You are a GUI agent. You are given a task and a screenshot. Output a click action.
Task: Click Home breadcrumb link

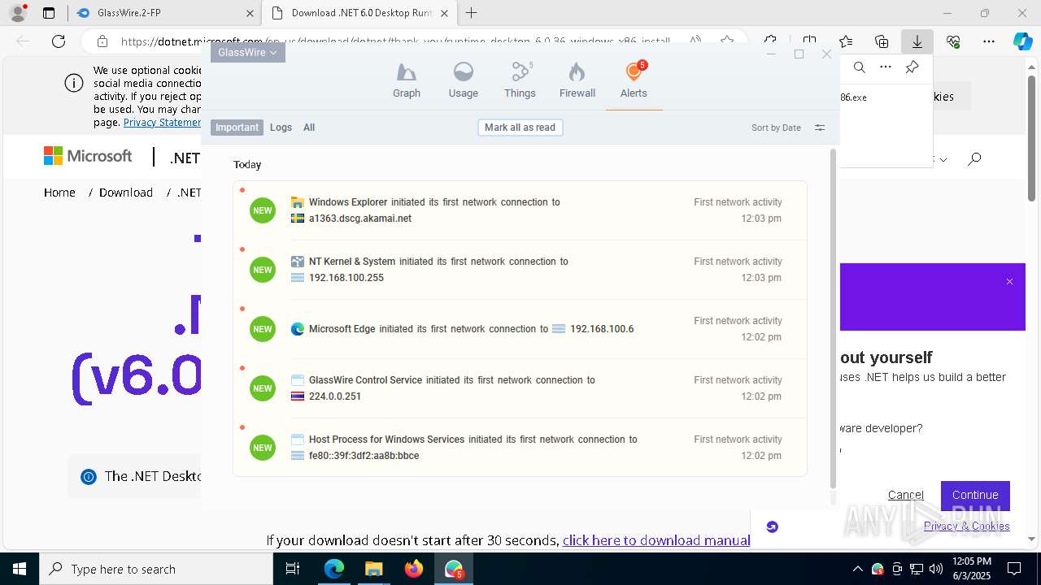(x=59, y=193)
